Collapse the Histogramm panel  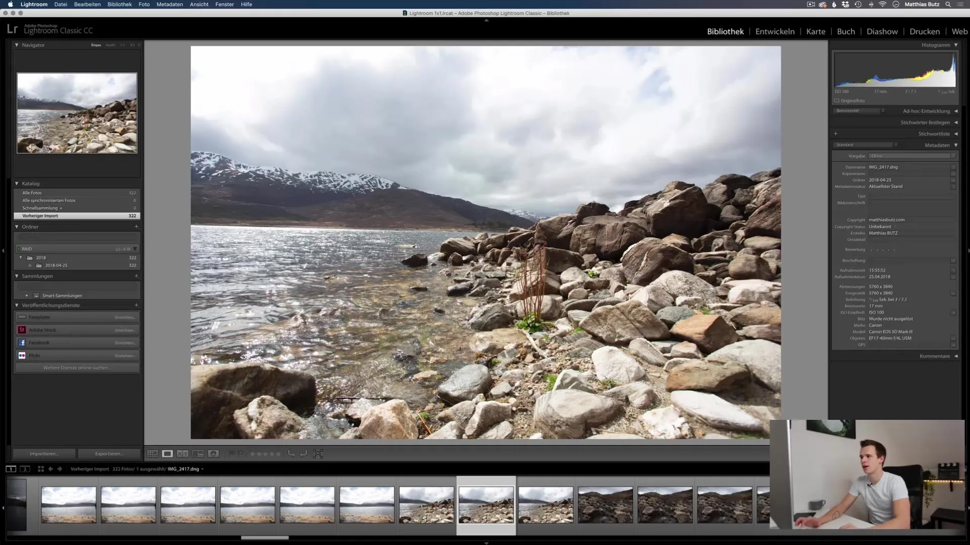tap(956, 45)
